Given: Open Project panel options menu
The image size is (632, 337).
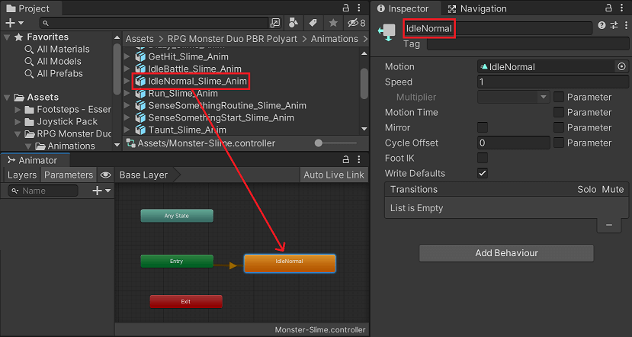Looking at the screenshot, I should pos(359,8).
